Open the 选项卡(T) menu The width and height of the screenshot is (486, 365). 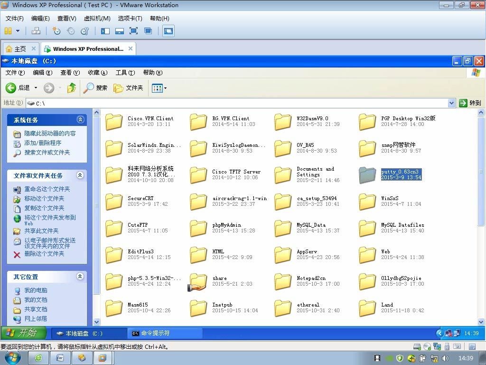tap(130, 19)
